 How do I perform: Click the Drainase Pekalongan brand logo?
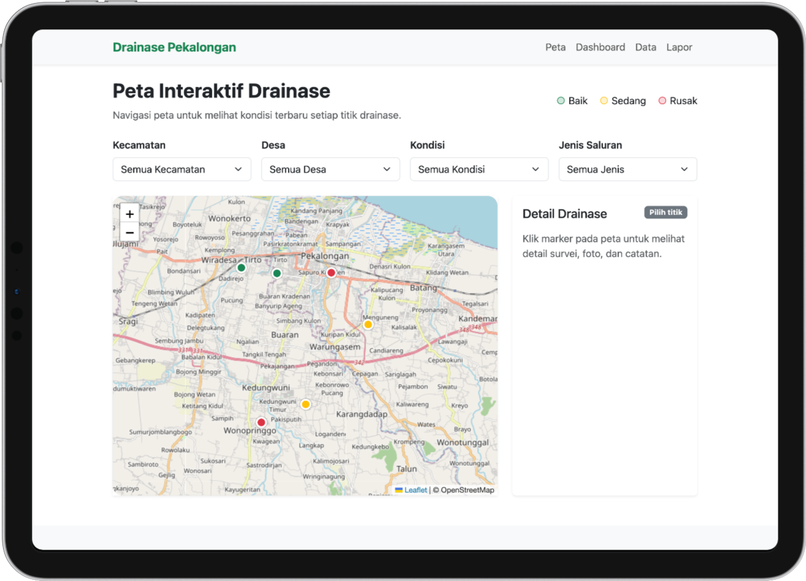(x=174, y=47)
